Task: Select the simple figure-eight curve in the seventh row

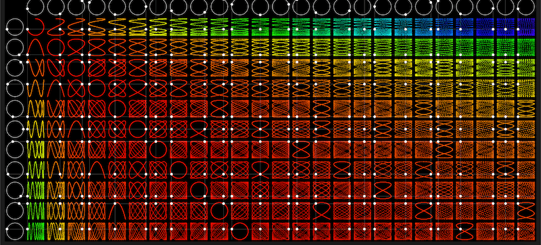Action: pyautogui.click(x=301, y=150)
